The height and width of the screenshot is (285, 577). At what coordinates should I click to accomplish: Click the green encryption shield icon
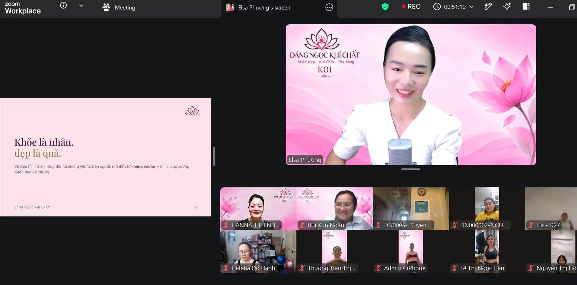click(x=385, y=7)
